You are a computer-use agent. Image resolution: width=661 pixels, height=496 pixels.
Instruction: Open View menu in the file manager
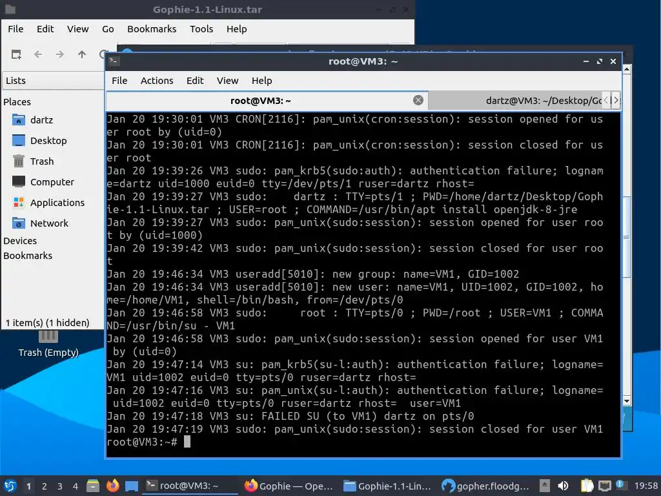click(x=77, y=29)
